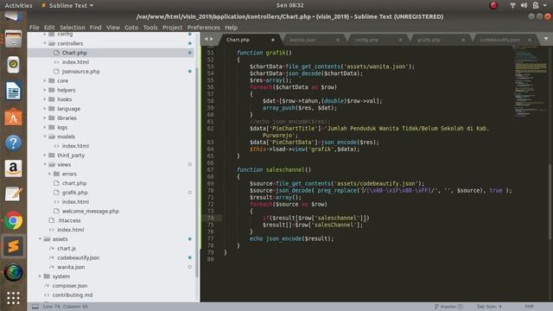
Task: Open the Project menu
Action: pyautogui.click(x=173, y=28)
